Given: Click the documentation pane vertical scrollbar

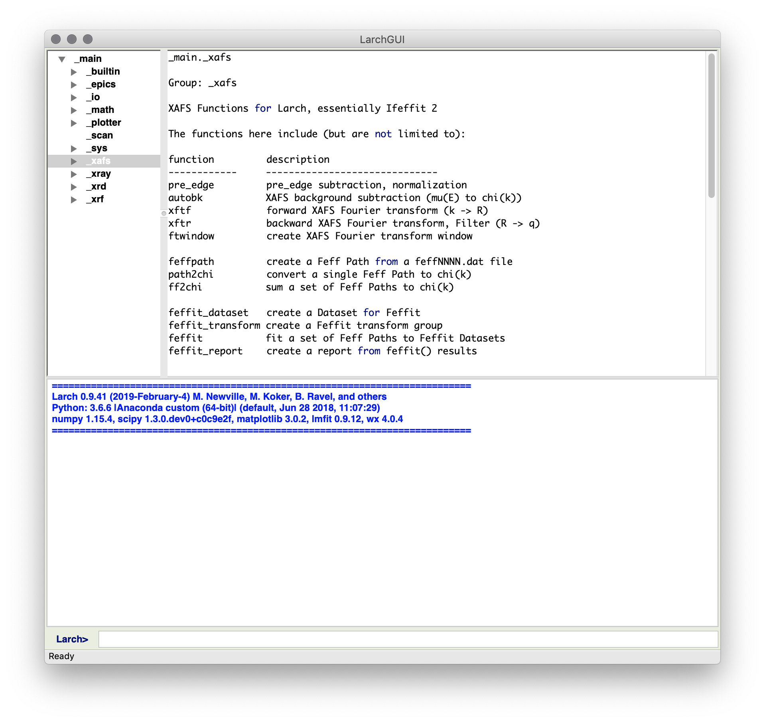Looking at the screenshot, I should 711,126.
